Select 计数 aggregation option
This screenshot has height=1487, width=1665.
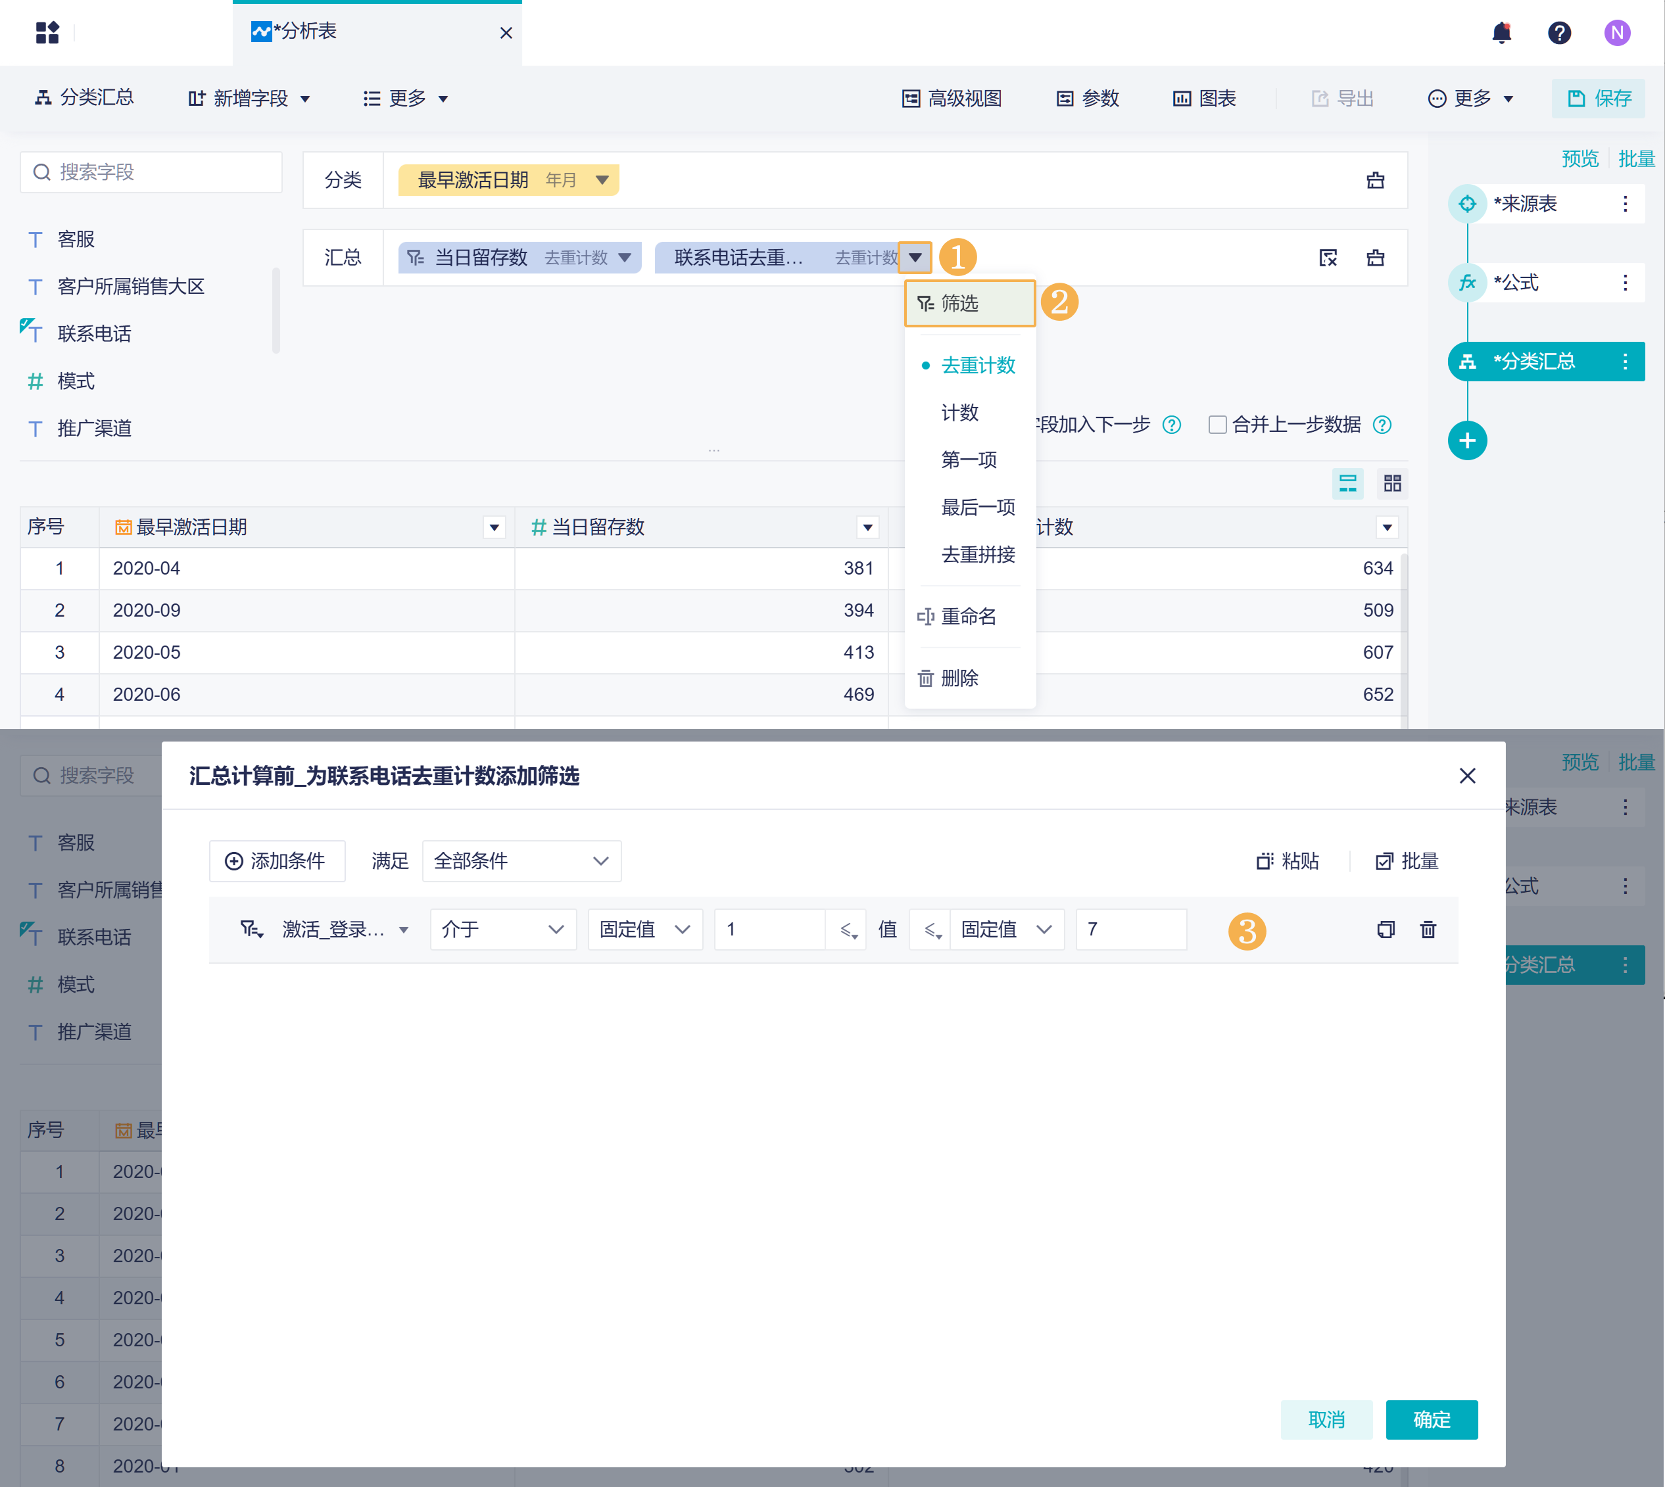[x=959, y=413]
